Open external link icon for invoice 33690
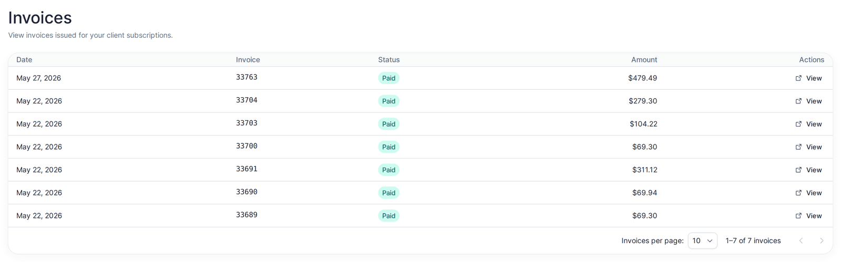This screenshot has width=841, height=262. [798, 193]
